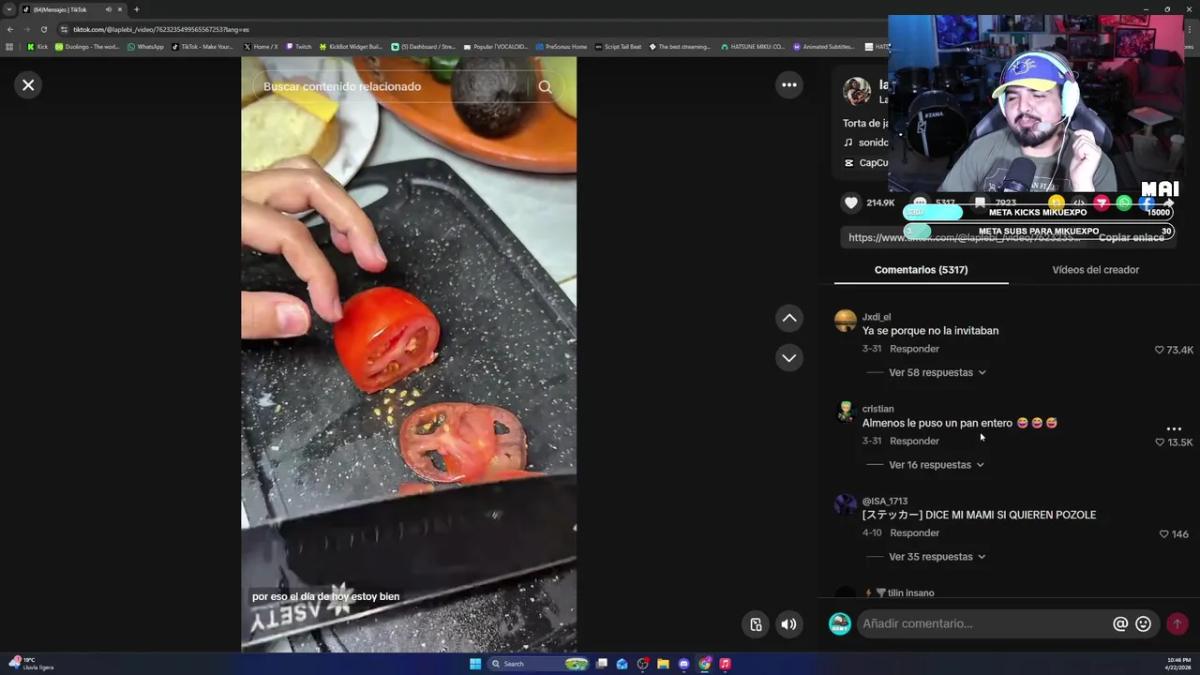Image resolution: width=1200 pixels, height=675 pixels.
Task: Select the Mensajes TikTok browser tab
Action: pyautogui.click(x=72, y=9)
